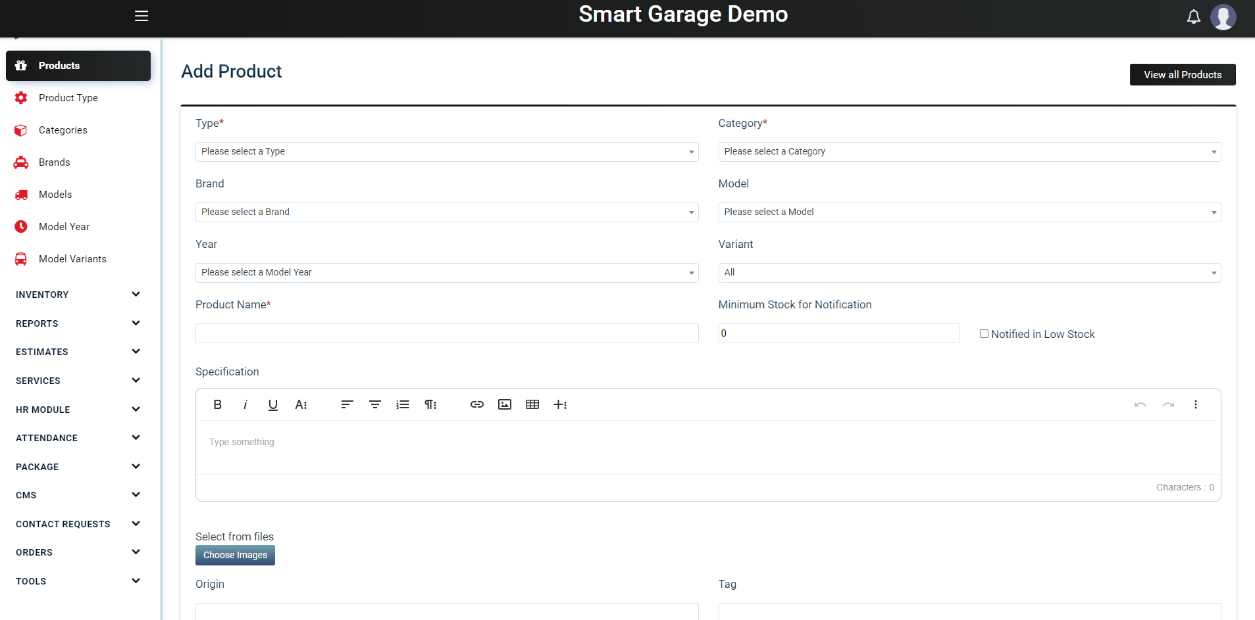Click the notification bell icon
The image size is (1255, 620).
point(1193,16)
